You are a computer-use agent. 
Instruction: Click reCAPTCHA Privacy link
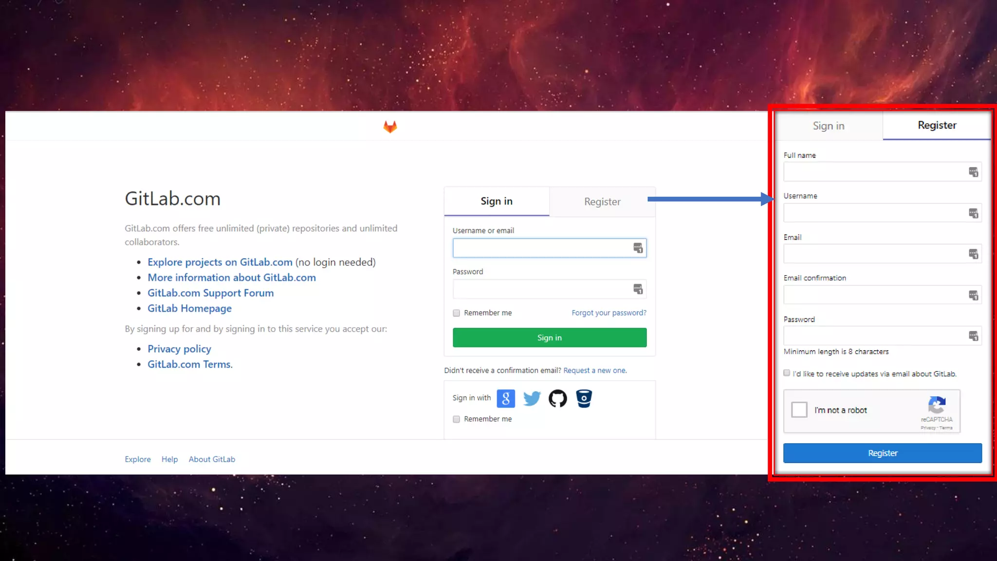tap(928, 428)
